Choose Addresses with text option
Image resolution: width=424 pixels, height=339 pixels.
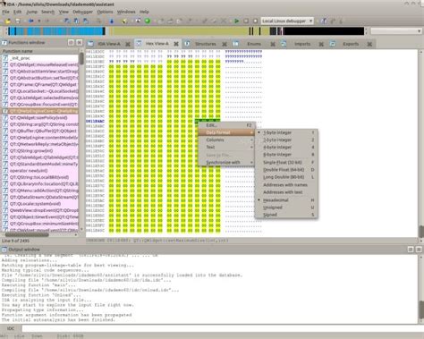click(286, 192)
